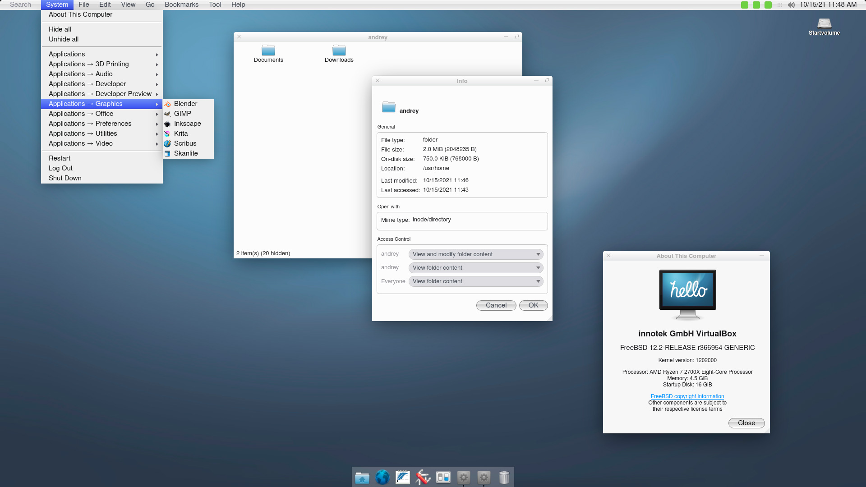The image size is (866, 487).
Task: Click the FreeBSD copyright information link
Action: point(687,396)
